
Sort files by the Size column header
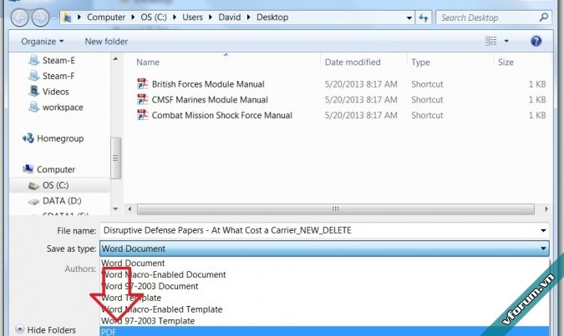[x=506, y=62]
